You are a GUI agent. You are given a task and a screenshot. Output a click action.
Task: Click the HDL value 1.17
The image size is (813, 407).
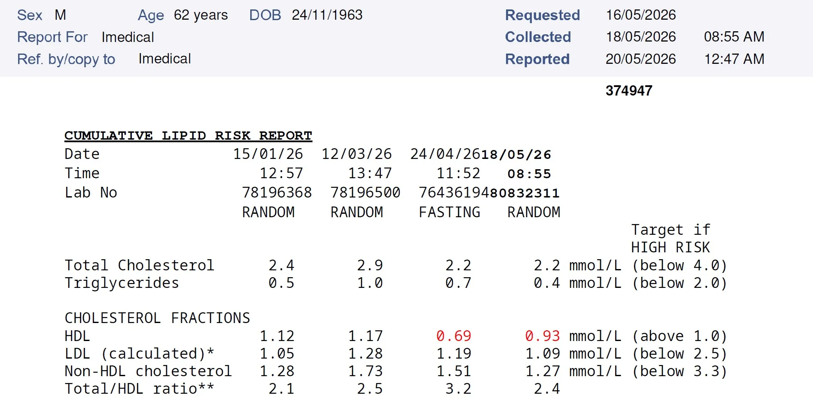(365, 336)
